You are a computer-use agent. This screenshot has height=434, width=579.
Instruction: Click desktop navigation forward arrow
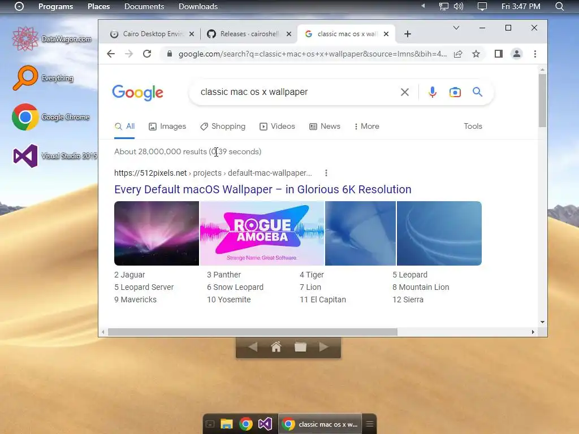(x=324, y=347)
